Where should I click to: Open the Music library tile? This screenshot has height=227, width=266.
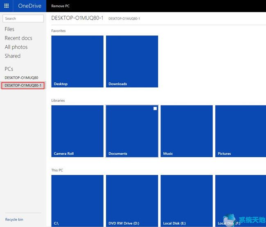(187, 131)
